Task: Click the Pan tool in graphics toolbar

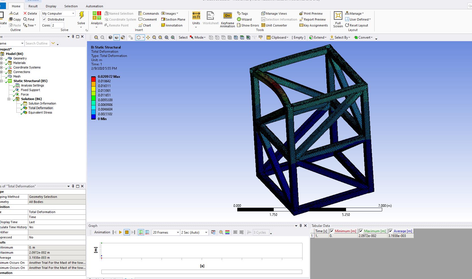Action: tap(148, 37)
